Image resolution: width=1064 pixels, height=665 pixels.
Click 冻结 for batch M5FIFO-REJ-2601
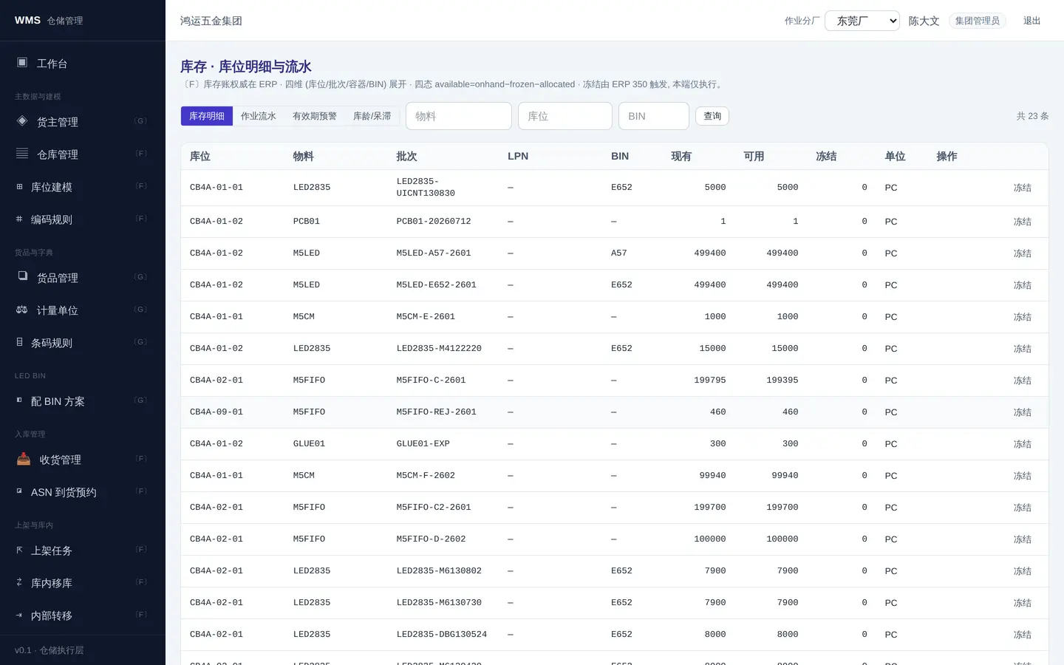tap(1023, 412)
